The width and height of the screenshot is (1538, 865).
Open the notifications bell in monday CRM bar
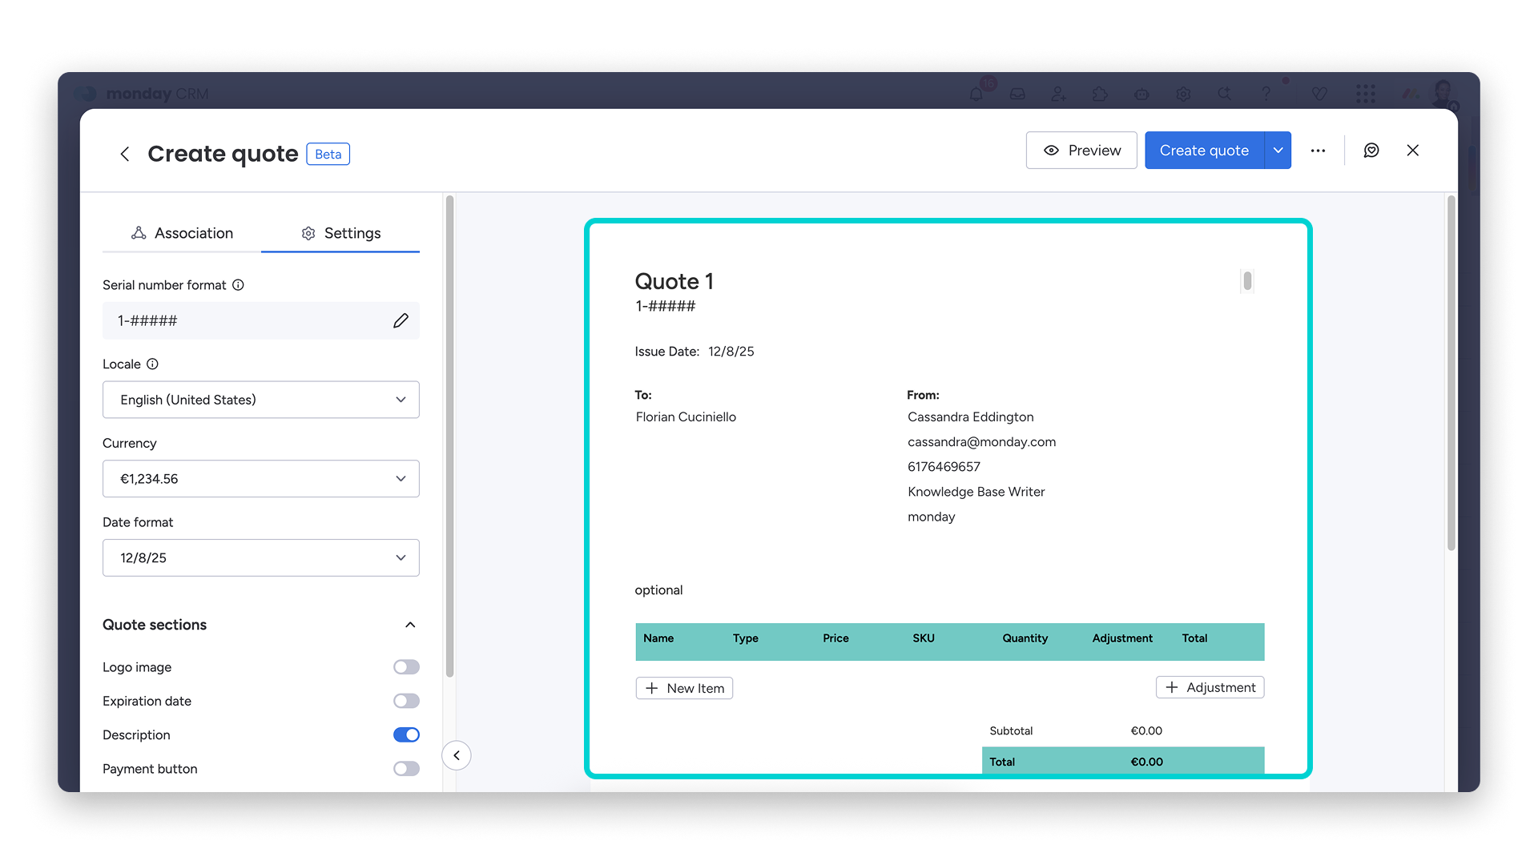pos(976,94)
